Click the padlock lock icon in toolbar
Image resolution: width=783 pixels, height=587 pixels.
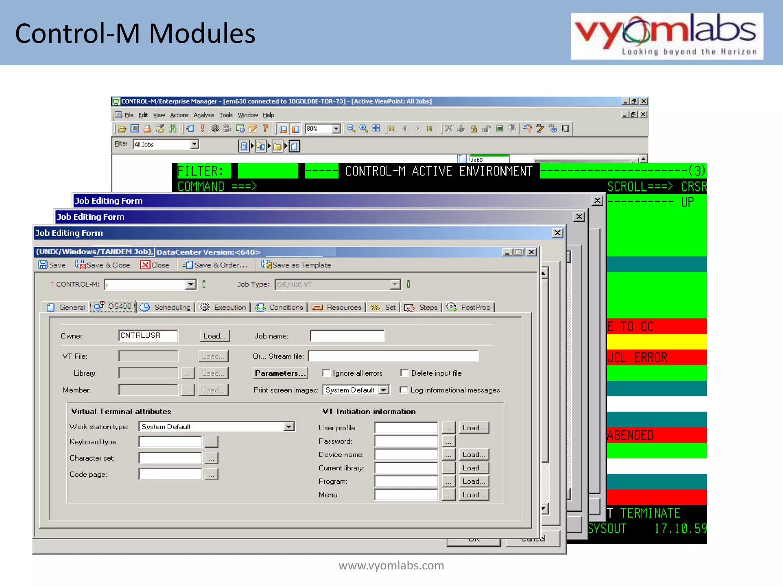coord(474,129)
